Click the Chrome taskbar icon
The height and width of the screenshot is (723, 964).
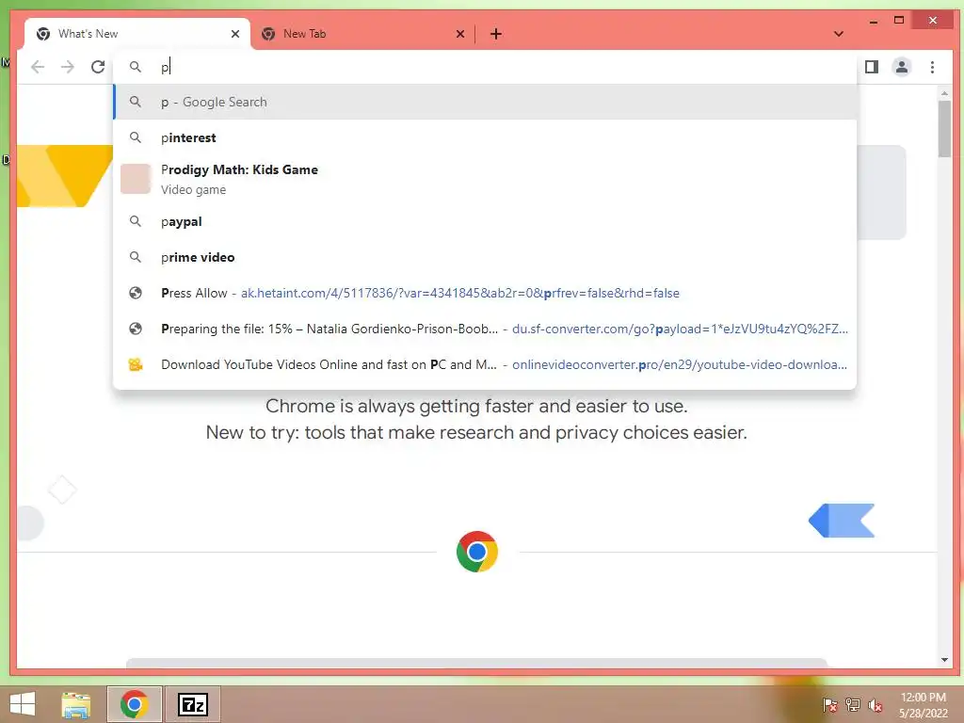pos(135,704)
